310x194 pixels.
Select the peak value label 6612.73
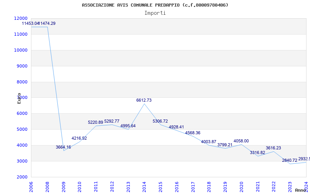[144, 100]
